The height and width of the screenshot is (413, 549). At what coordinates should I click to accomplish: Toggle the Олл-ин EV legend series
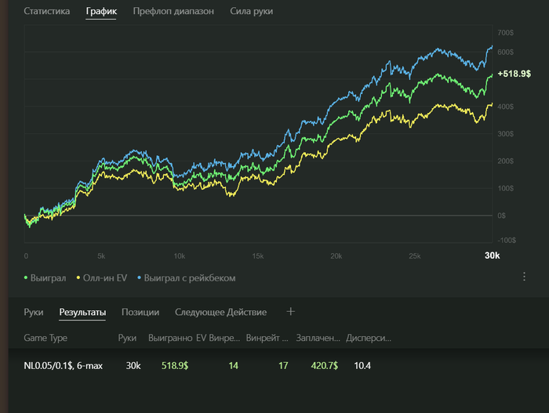[x=102, y=278]
